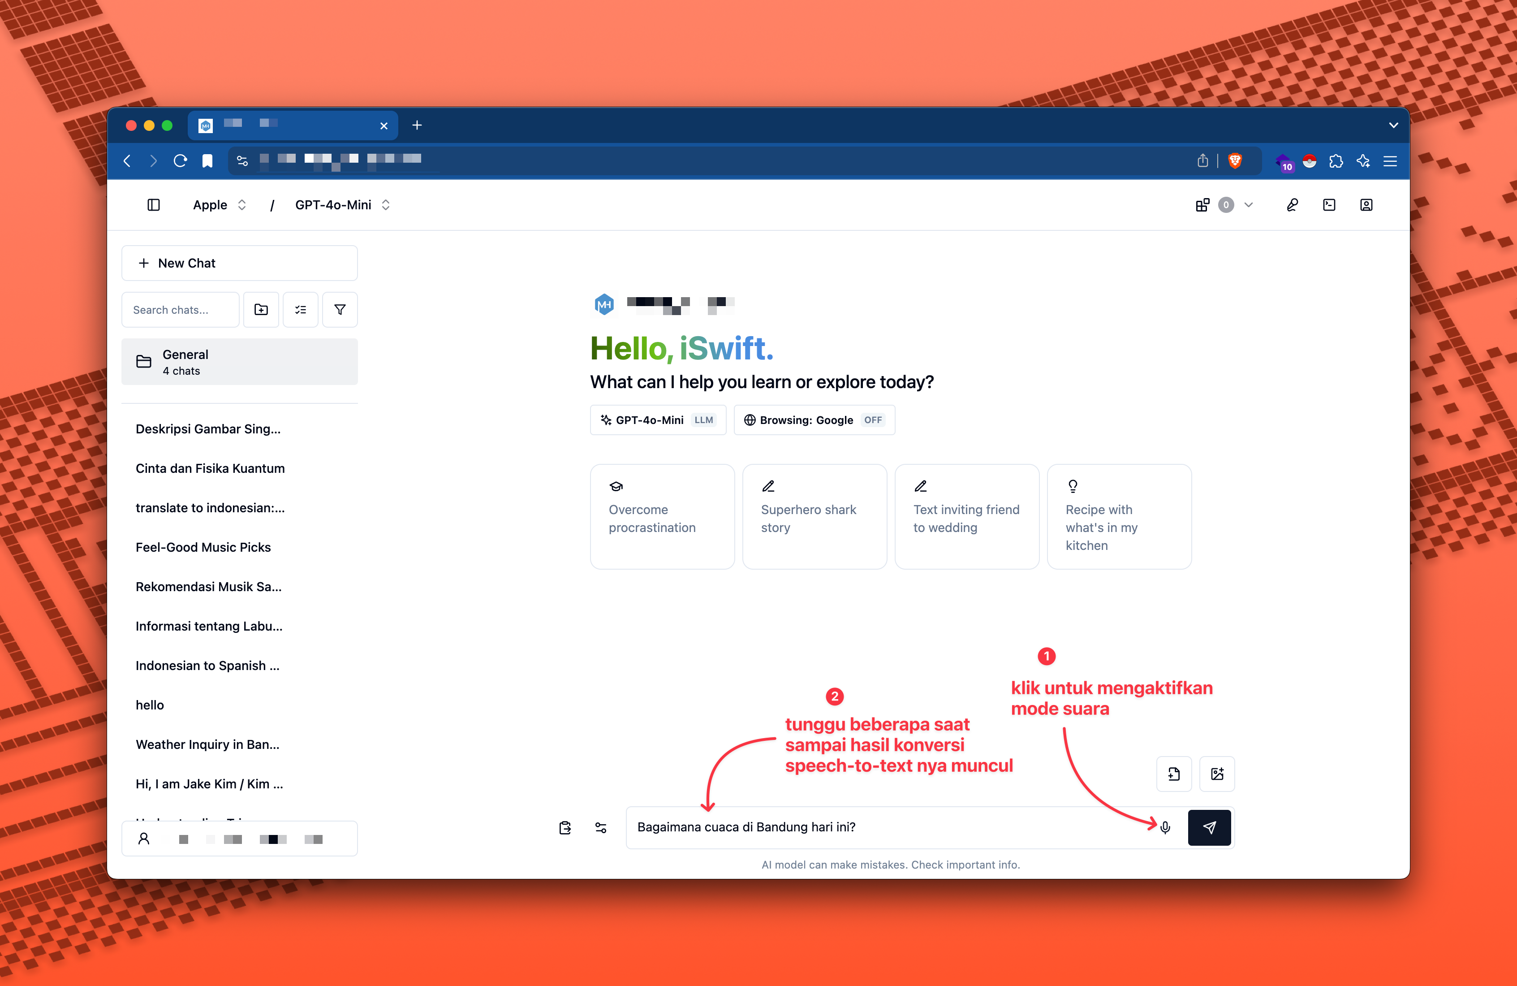Click the multi-select checklist icon
The image size is (1517, 986).
tap(301, 309)
